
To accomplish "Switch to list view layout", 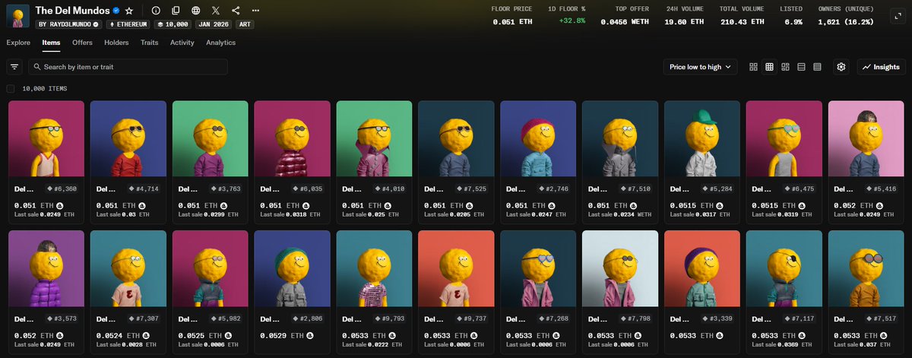I will pyautogui.click(x=801, y=67).
